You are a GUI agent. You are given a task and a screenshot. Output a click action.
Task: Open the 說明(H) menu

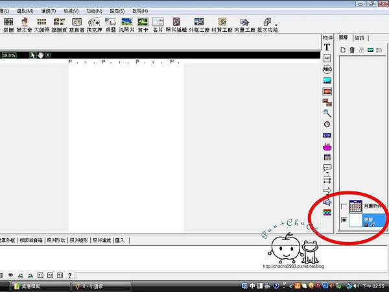(x=140, y=11)
